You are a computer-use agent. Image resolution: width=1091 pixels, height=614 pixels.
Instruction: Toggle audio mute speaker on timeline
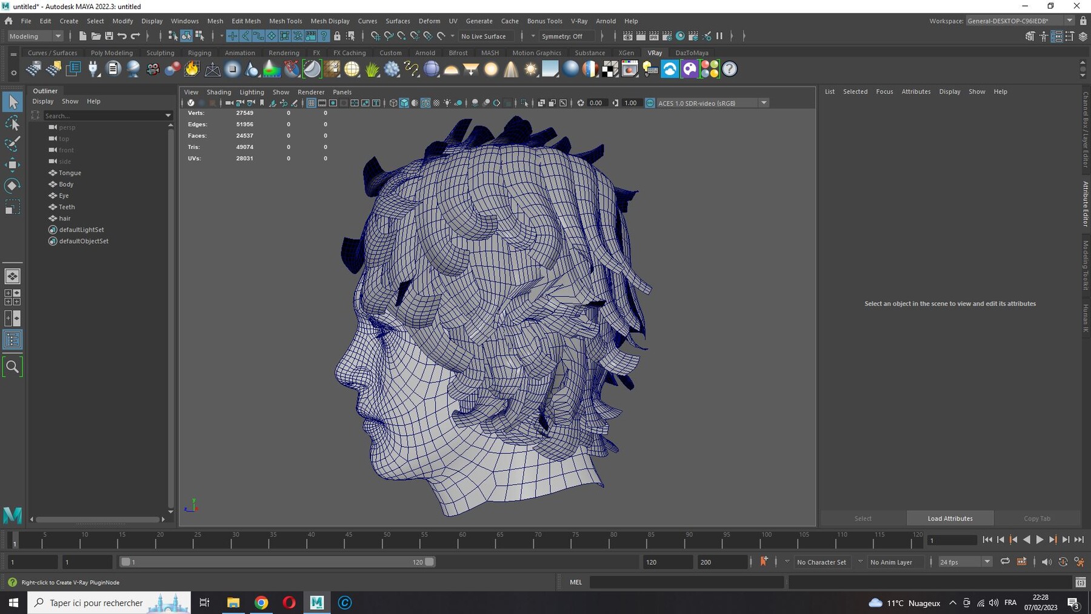pos(1047,562)
